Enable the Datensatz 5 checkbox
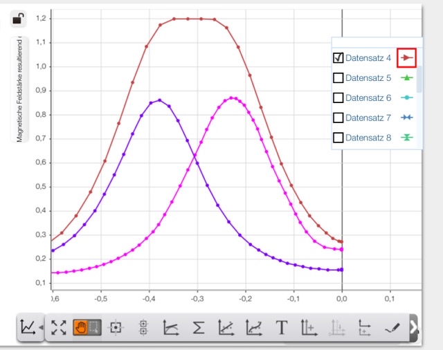The width and height of the screenshot is (443, 350). tap(338, 77)
